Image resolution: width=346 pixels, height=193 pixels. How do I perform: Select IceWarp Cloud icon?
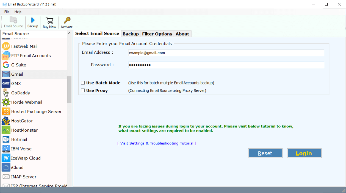pyautogui.click(x=6, y=158)
